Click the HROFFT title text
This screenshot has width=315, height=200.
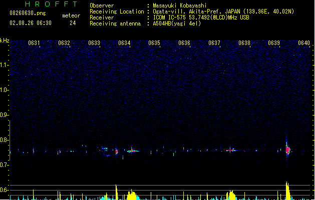coord(51,4)
